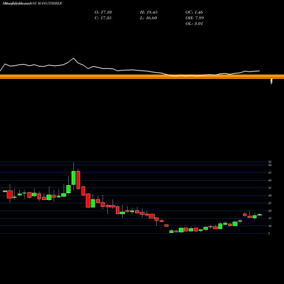Click the tall green candle reaching 52

click(x=73, y=178)
